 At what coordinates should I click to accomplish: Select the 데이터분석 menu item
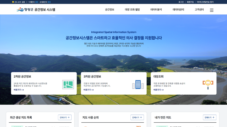tap(156, 10)
